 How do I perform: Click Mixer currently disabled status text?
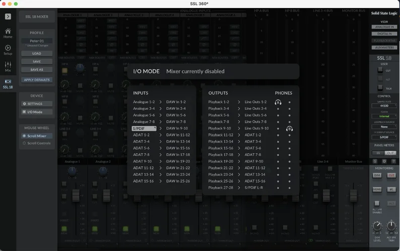(x=195, y=71)
